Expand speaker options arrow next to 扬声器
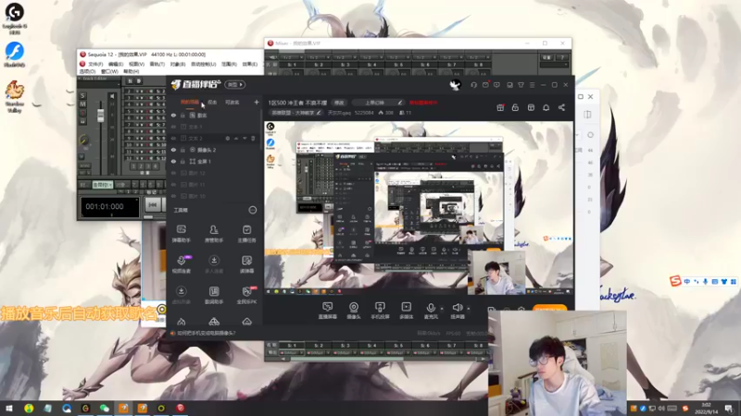The image size is (741, 416). click(x=469, y=309)
